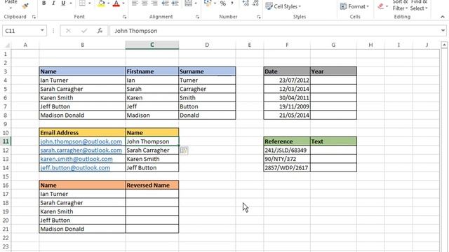Select the cell containing 241/JSLD/68349
Image resolution: width=449 pixels, height=252 pixels.
pyautogui.click(x=287, y=150)
